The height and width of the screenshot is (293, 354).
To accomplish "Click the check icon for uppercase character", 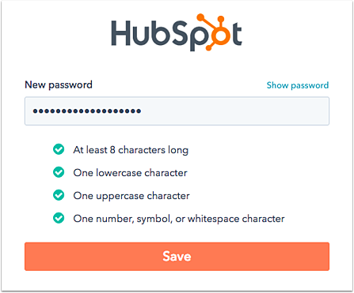I will (x=59, y=195).
